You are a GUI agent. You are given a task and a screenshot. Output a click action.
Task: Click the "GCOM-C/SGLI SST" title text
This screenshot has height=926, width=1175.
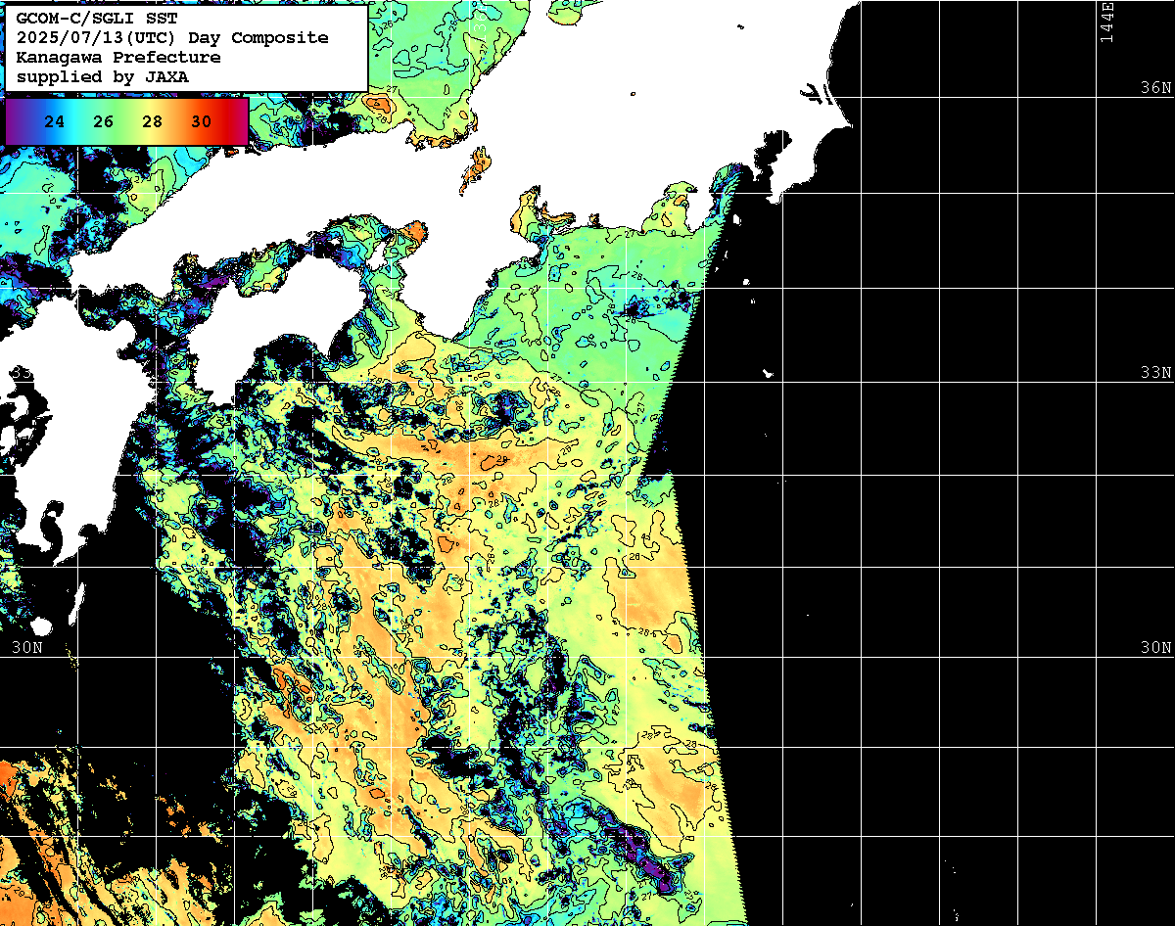(x=96, y=18)
